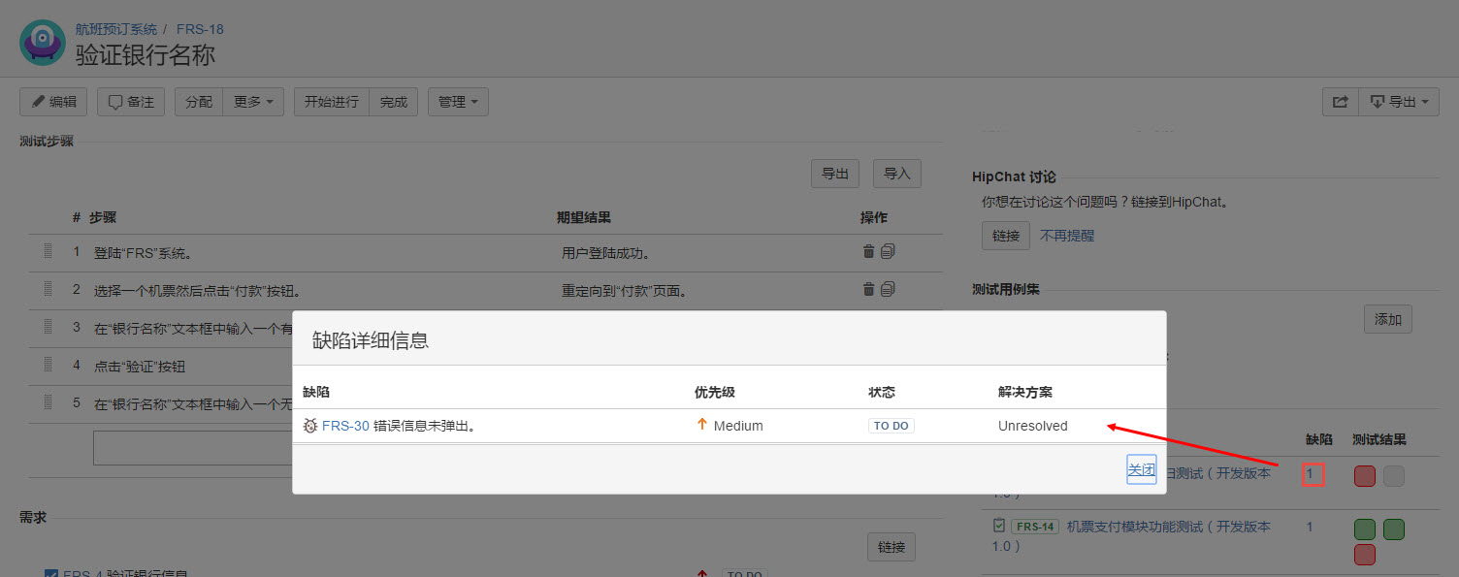The height and width of the screenshot is (577, 1459).
Task: Click step text 登陆“FRS”系统。
Action: click(143, 253)
